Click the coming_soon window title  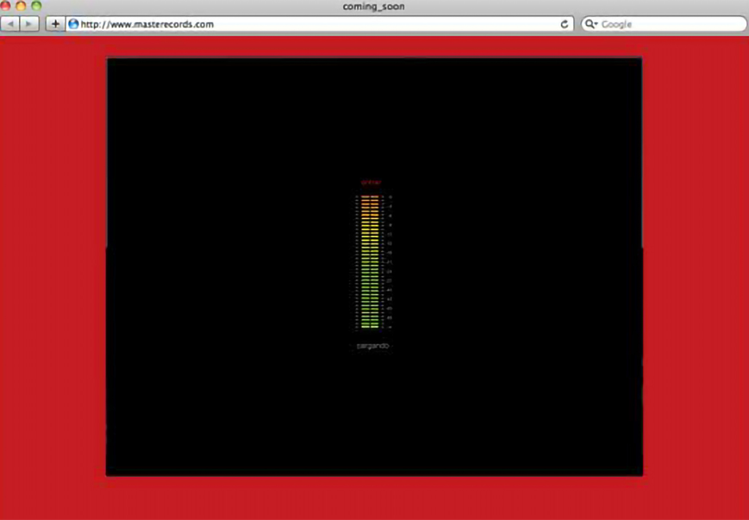[x=373, y=6]
